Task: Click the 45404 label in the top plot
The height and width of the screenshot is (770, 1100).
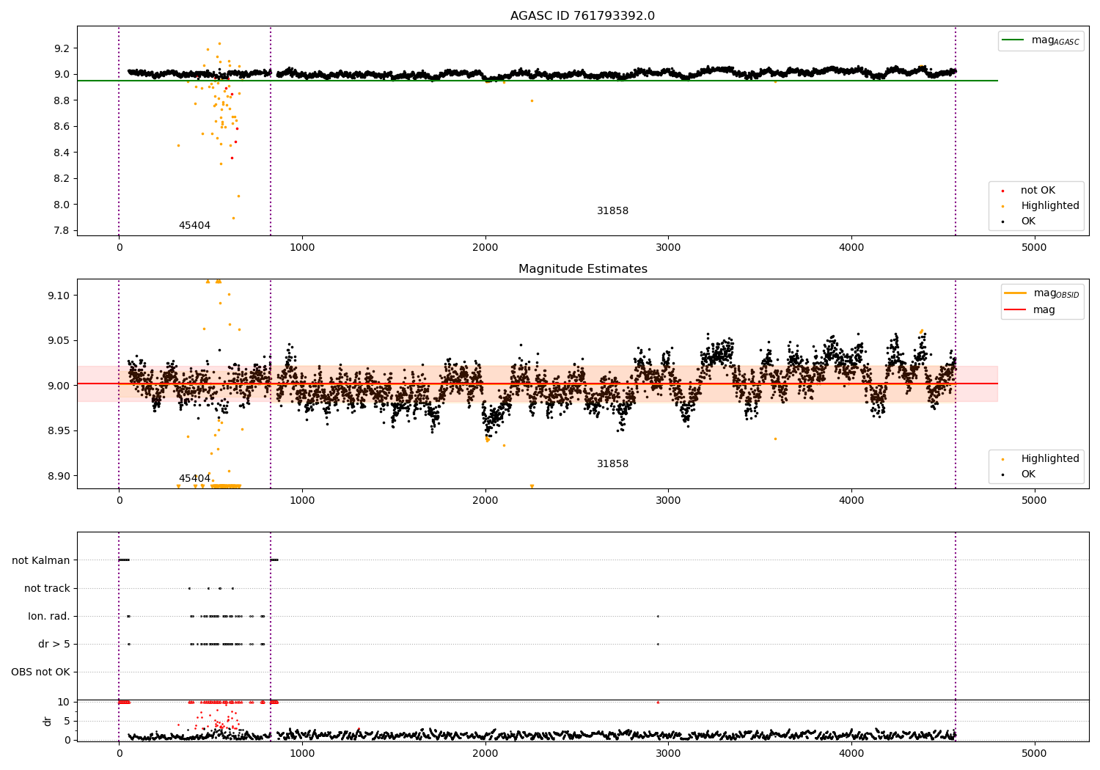Action: [x=194, y=225]
